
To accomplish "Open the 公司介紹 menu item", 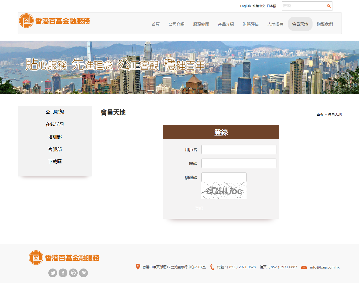I will pyautogui.click(x=176, y=24).
